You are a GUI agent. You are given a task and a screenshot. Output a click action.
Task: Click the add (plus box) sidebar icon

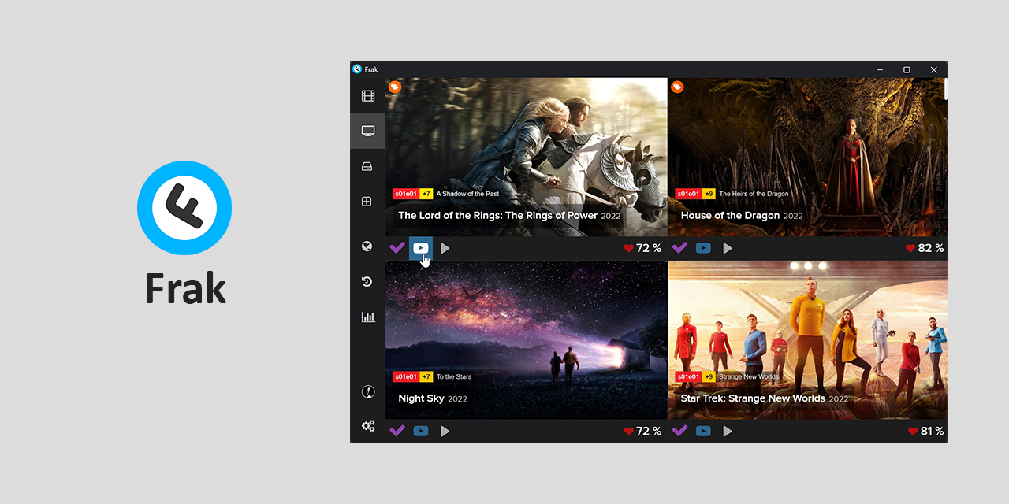coord(367,202)
